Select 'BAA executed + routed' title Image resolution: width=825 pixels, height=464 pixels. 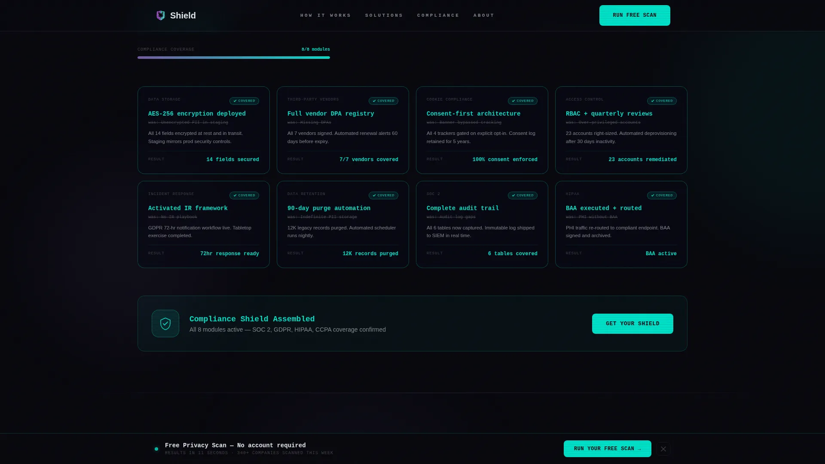click(603, 208)
